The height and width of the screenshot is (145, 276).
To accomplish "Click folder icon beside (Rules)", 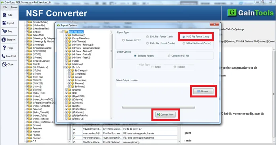I will coord(70,61).
